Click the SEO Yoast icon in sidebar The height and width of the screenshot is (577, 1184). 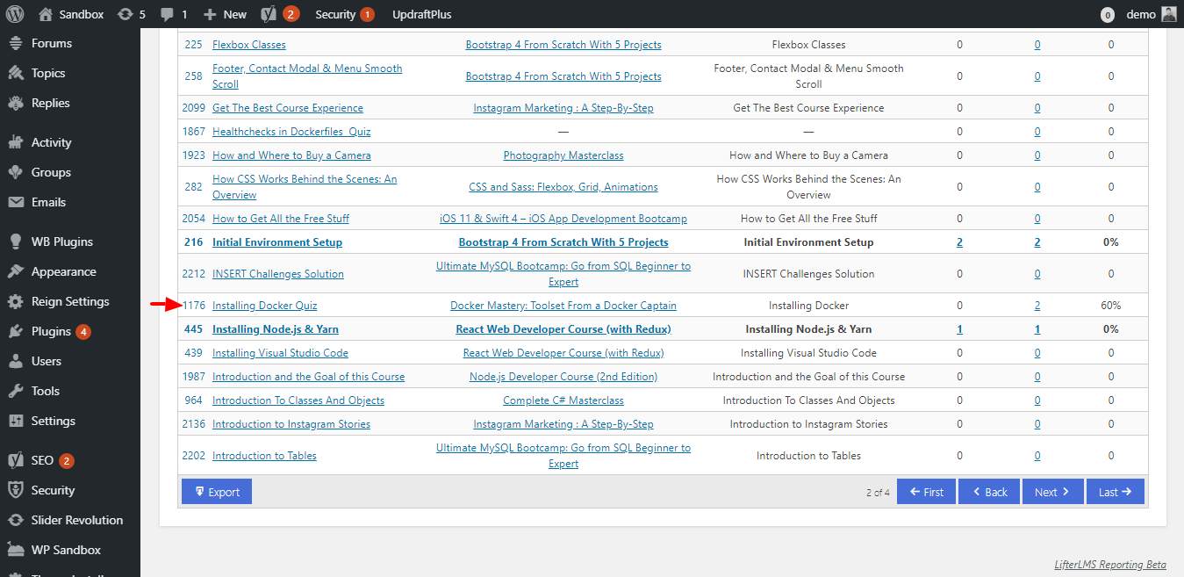click(x=15, y=460)
